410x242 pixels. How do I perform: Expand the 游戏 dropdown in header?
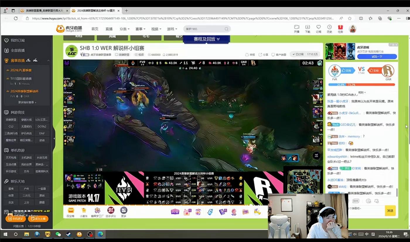pos(172,29)
